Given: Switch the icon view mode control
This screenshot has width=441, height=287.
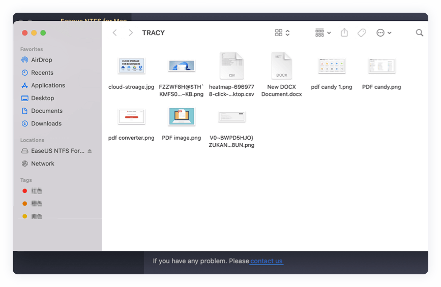Looking at the screenshot, I should coord(282,33).
